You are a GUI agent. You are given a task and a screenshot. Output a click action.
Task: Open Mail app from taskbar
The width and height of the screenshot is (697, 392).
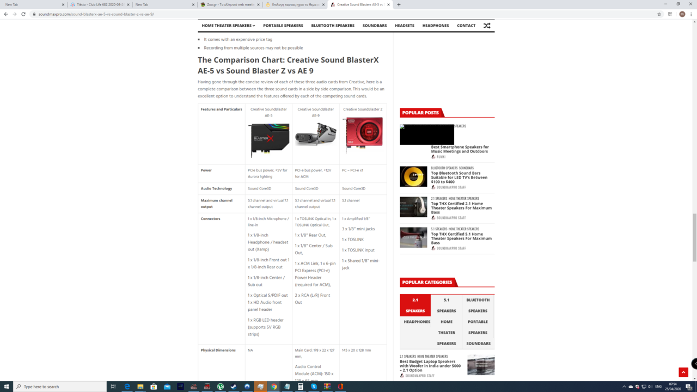click(167, 387)
